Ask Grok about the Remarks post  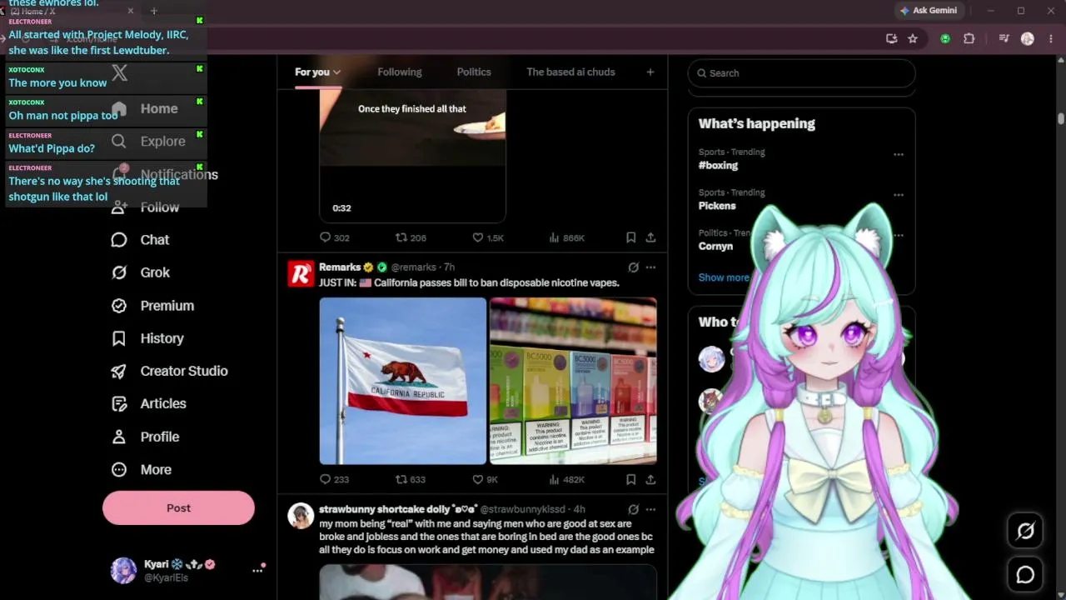click(633, 267)
